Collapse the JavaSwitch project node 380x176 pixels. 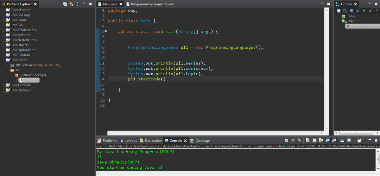pyautogui.click(x=3, y=60)
